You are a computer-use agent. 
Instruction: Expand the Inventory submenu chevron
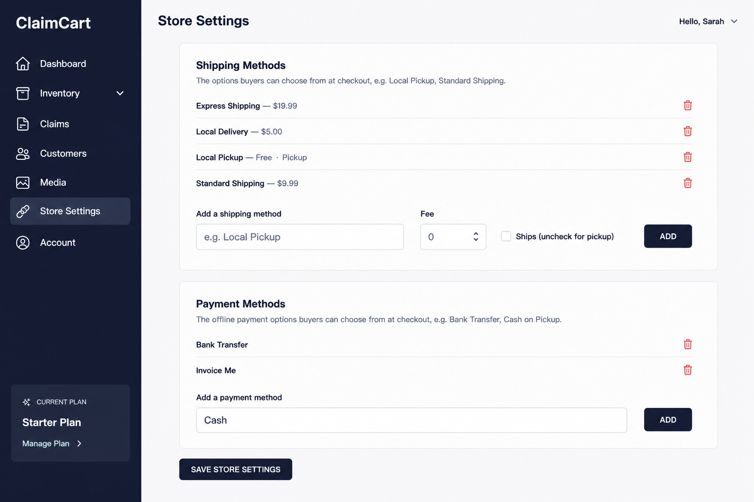coord(120,93)
